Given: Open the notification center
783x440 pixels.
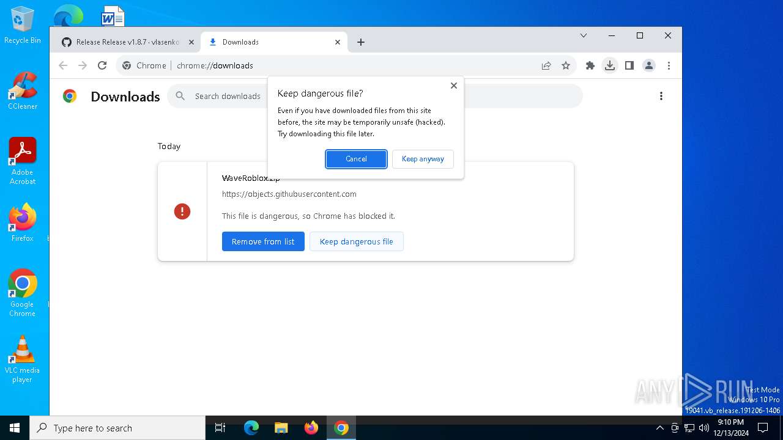Looking at the screenshot, I should 763,428.
